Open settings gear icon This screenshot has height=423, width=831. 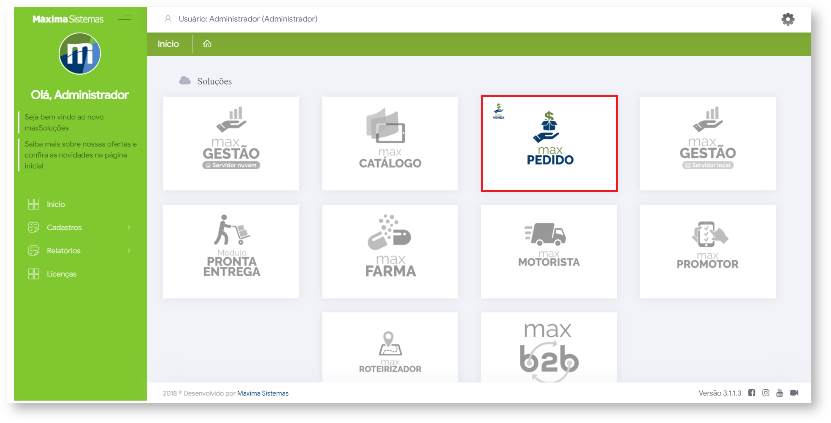tap(788, 19)
